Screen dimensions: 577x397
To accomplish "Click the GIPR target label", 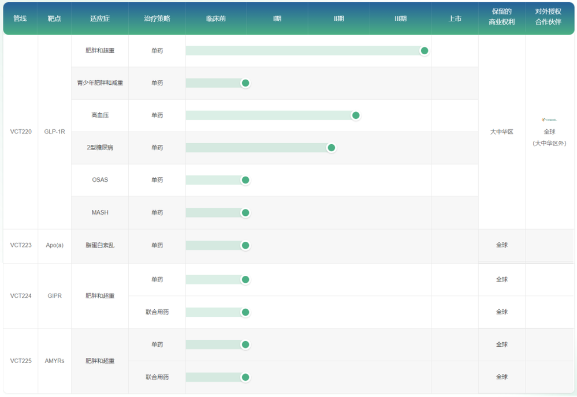I will tap(54, 296).
